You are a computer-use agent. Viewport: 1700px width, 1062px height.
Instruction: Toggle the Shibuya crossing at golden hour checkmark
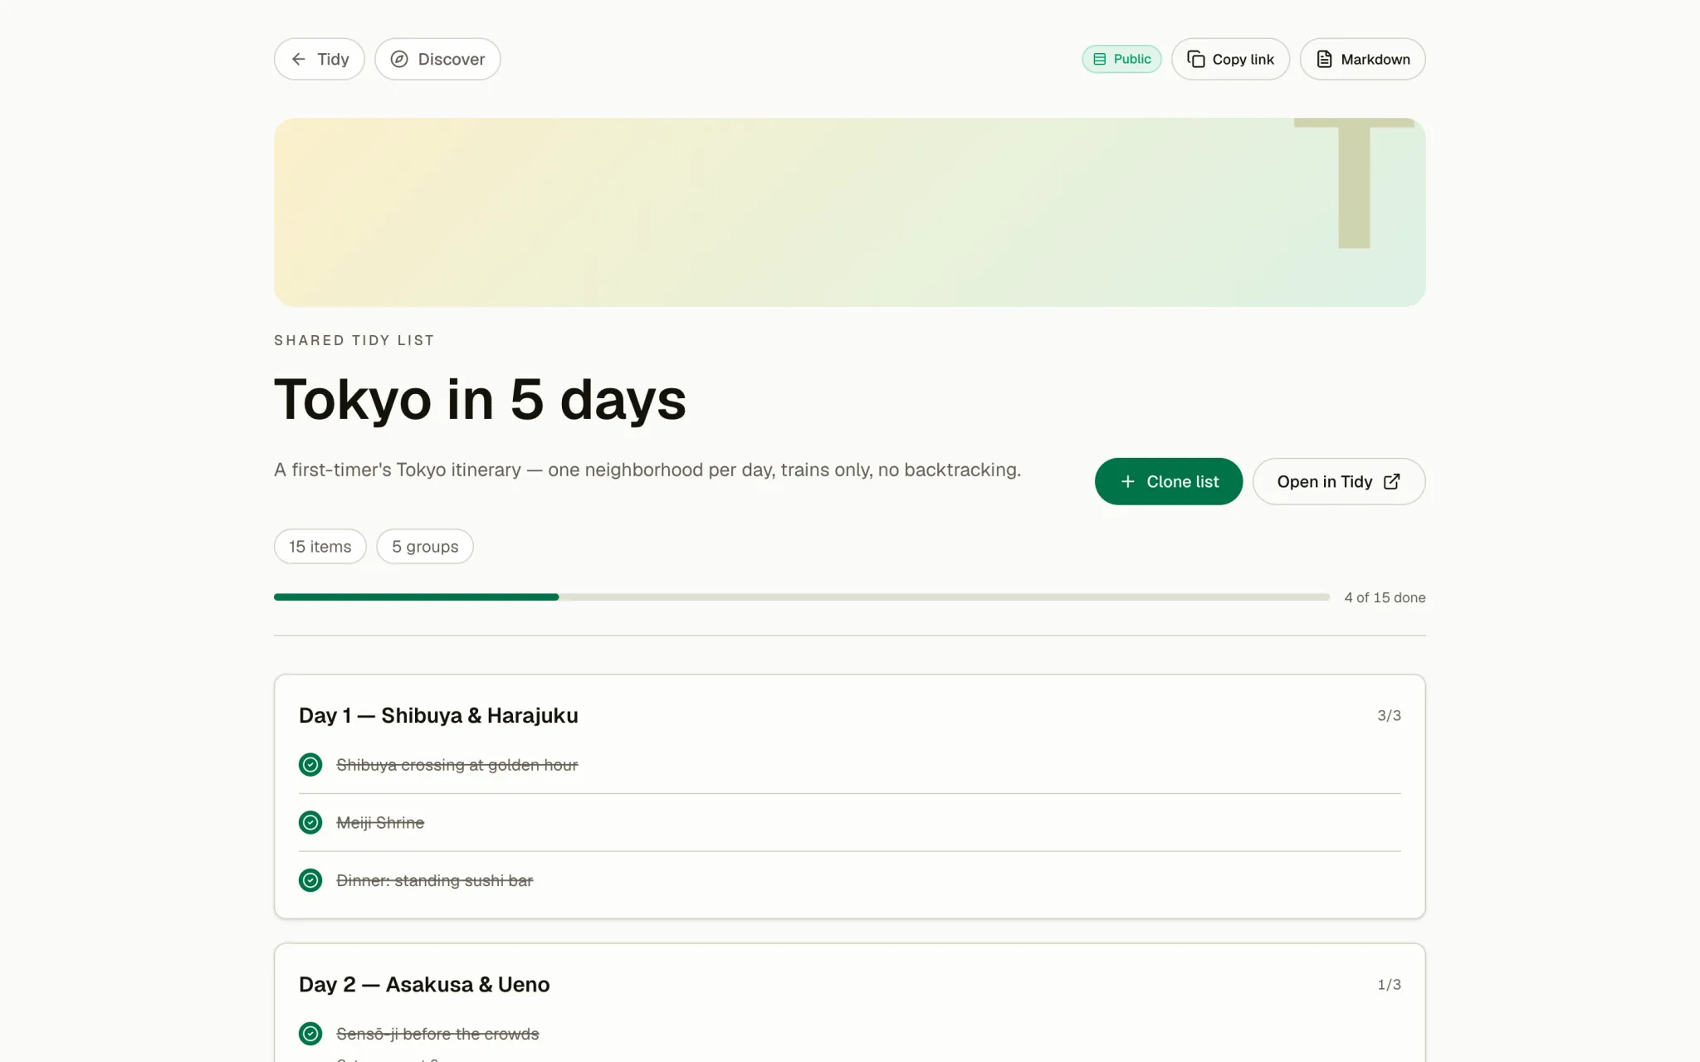(310, 764)
